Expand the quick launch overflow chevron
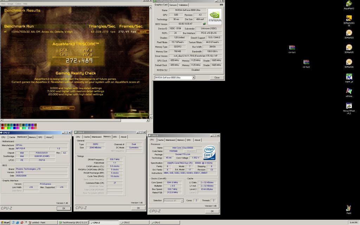Screen dimensions: 360x225 tap(26, 222)
